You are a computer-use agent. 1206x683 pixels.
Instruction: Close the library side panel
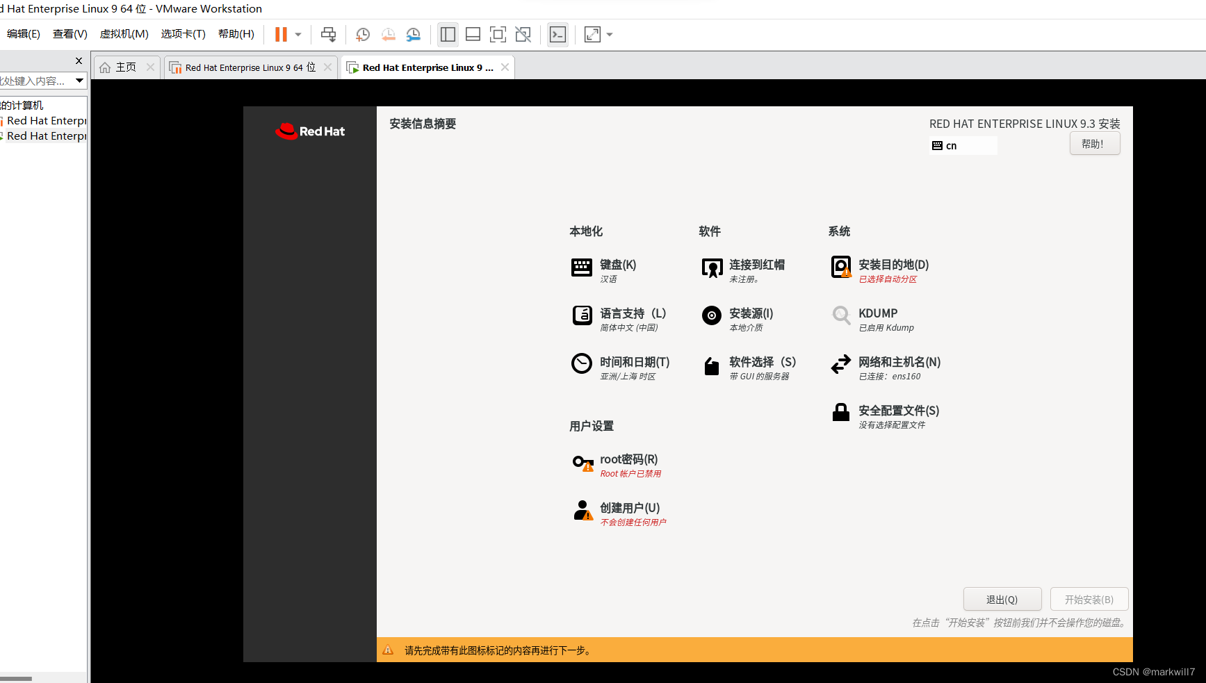pyautogui.click(x=79, y=61)
